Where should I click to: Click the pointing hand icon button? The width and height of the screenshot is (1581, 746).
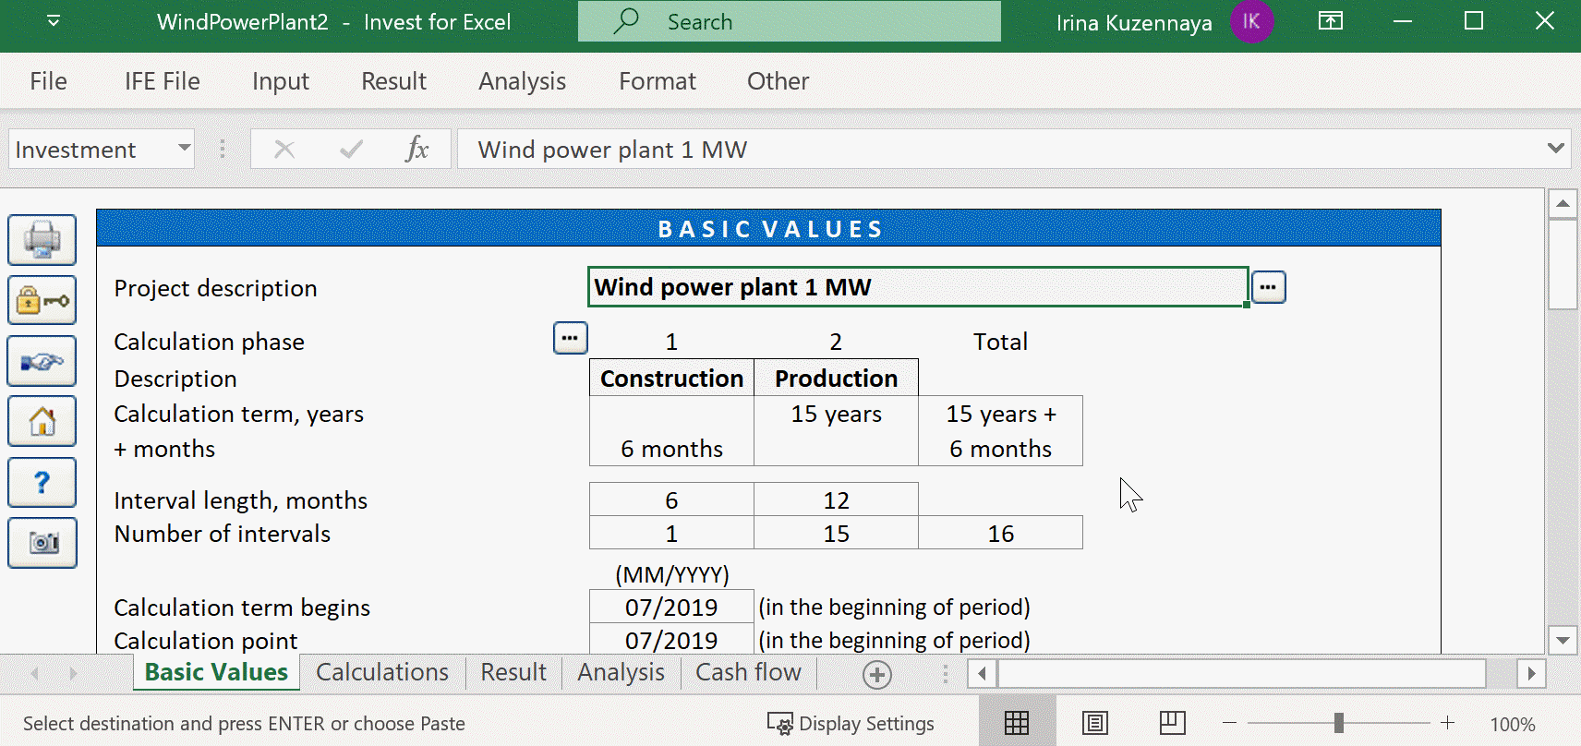(42, 361)
